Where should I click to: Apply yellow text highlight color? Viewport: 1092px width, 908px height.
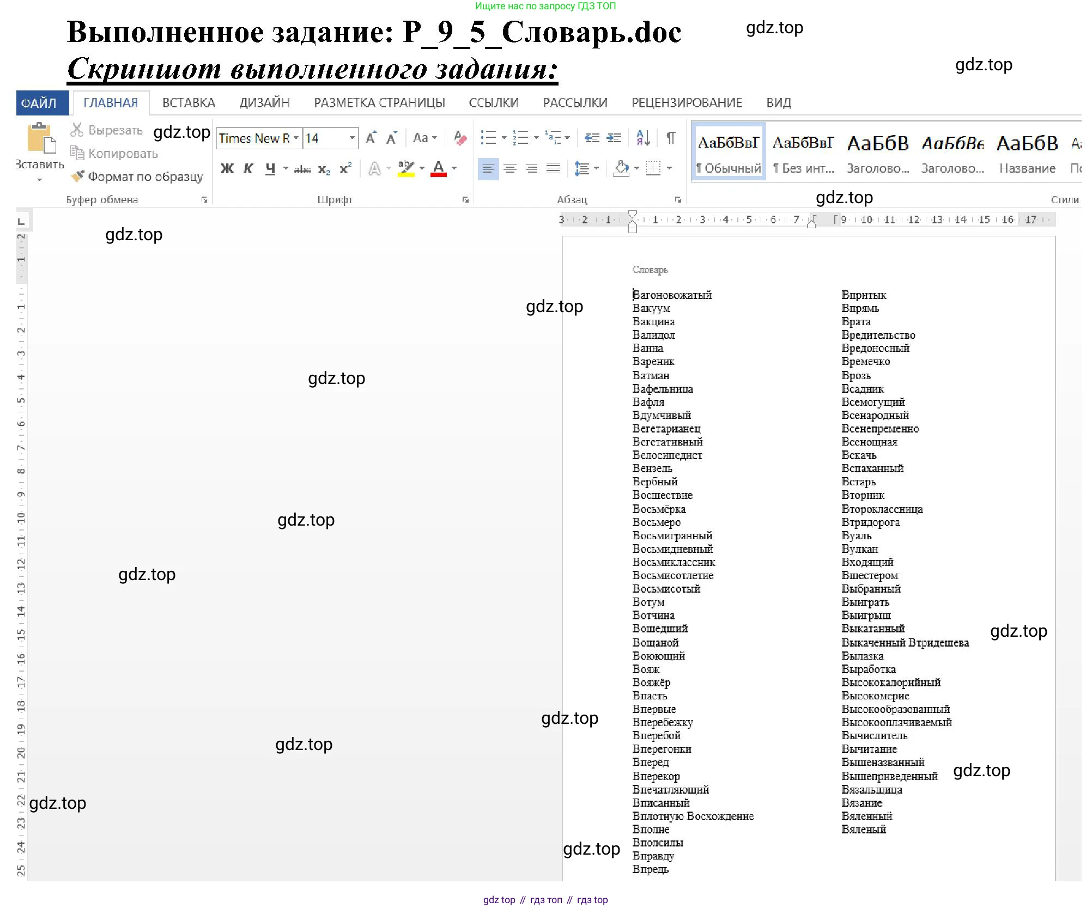click(x=406, y=169)
